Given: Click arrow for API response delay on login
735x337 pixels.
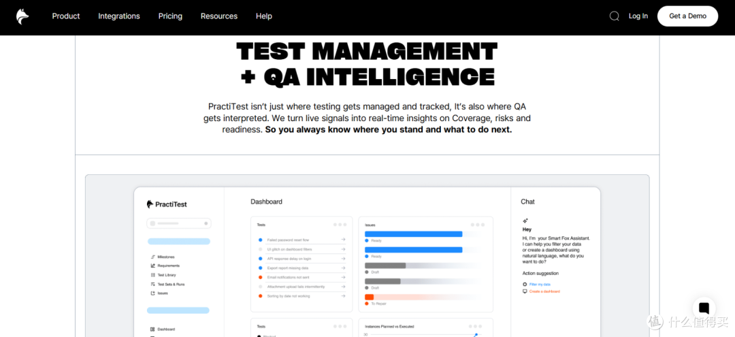Looking at the screenshot, I should tap(343, 259).
